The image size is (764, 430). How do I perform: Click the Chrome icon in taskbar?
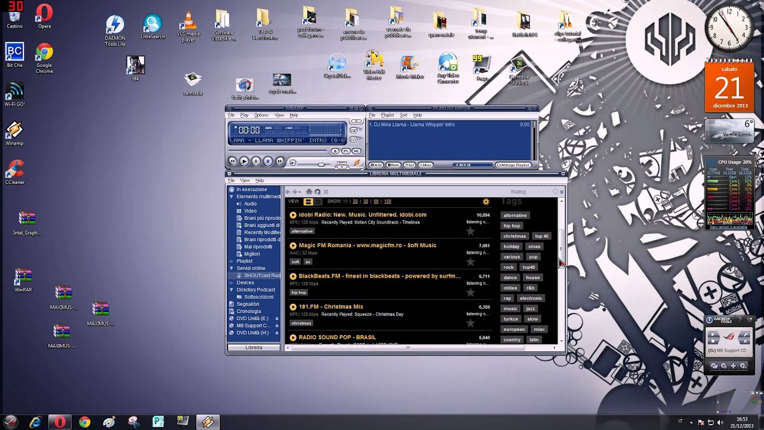click(x=84, y=422)
